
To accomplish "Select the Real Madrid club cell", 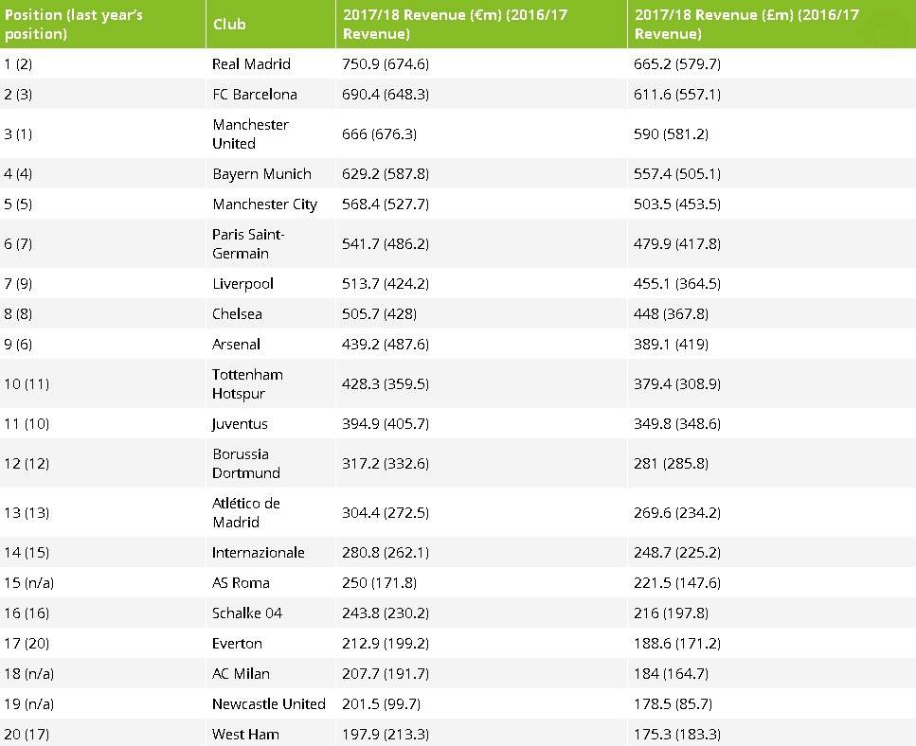I will pos(251,64).
